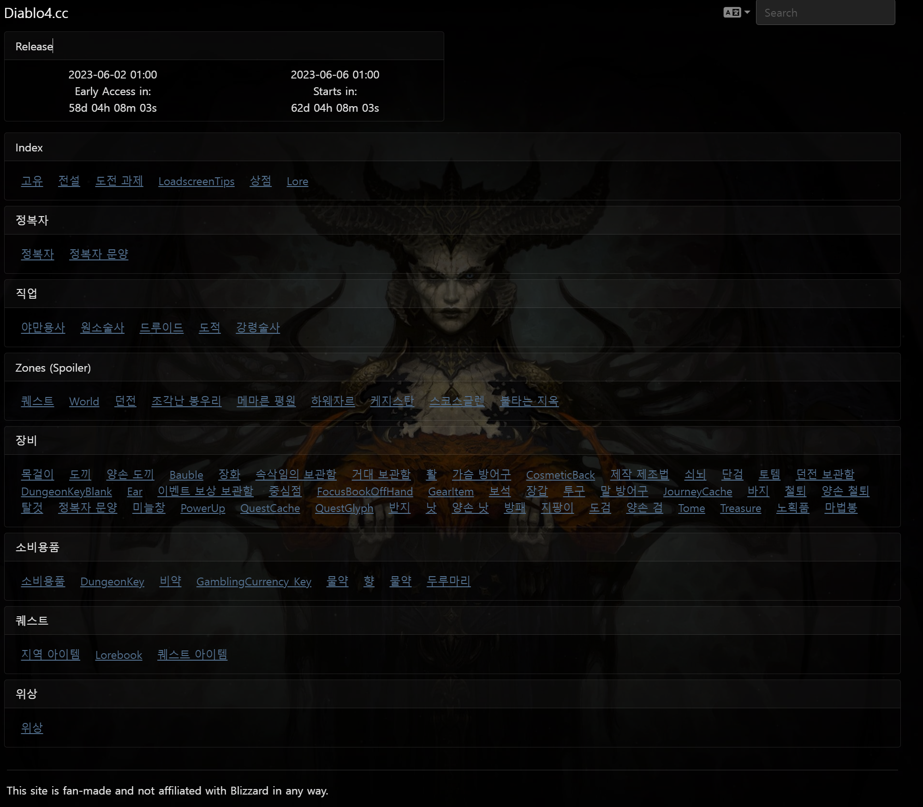Screen dimensions: 923x807
Task: Open the LoadscreenTips index link
Action: (196, 181)
